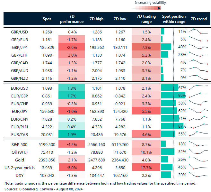Select the GBP/JPY row label
211x192 pixels.
pos(20,47)
